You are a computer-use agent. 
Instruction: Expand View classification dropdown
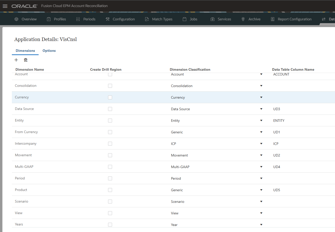pyautogui.click(x=261, y=213)
